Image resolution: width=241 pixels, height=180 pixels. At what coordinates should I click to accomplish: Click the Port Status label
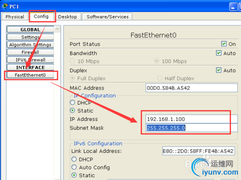85,44
